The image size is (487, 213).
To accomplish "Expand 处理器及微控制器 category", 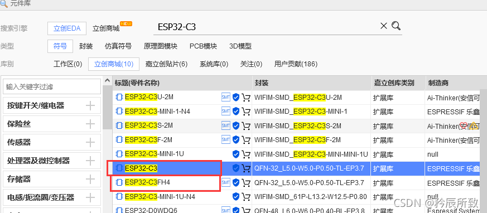I will point(90,161).
